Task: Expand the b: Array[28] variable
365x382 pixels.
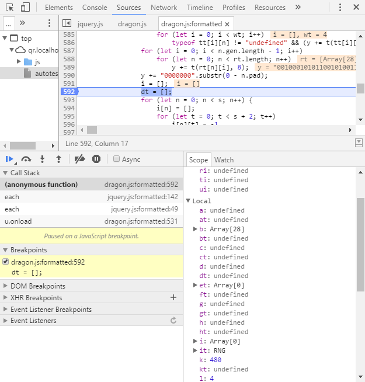Action: pos(196,229)
